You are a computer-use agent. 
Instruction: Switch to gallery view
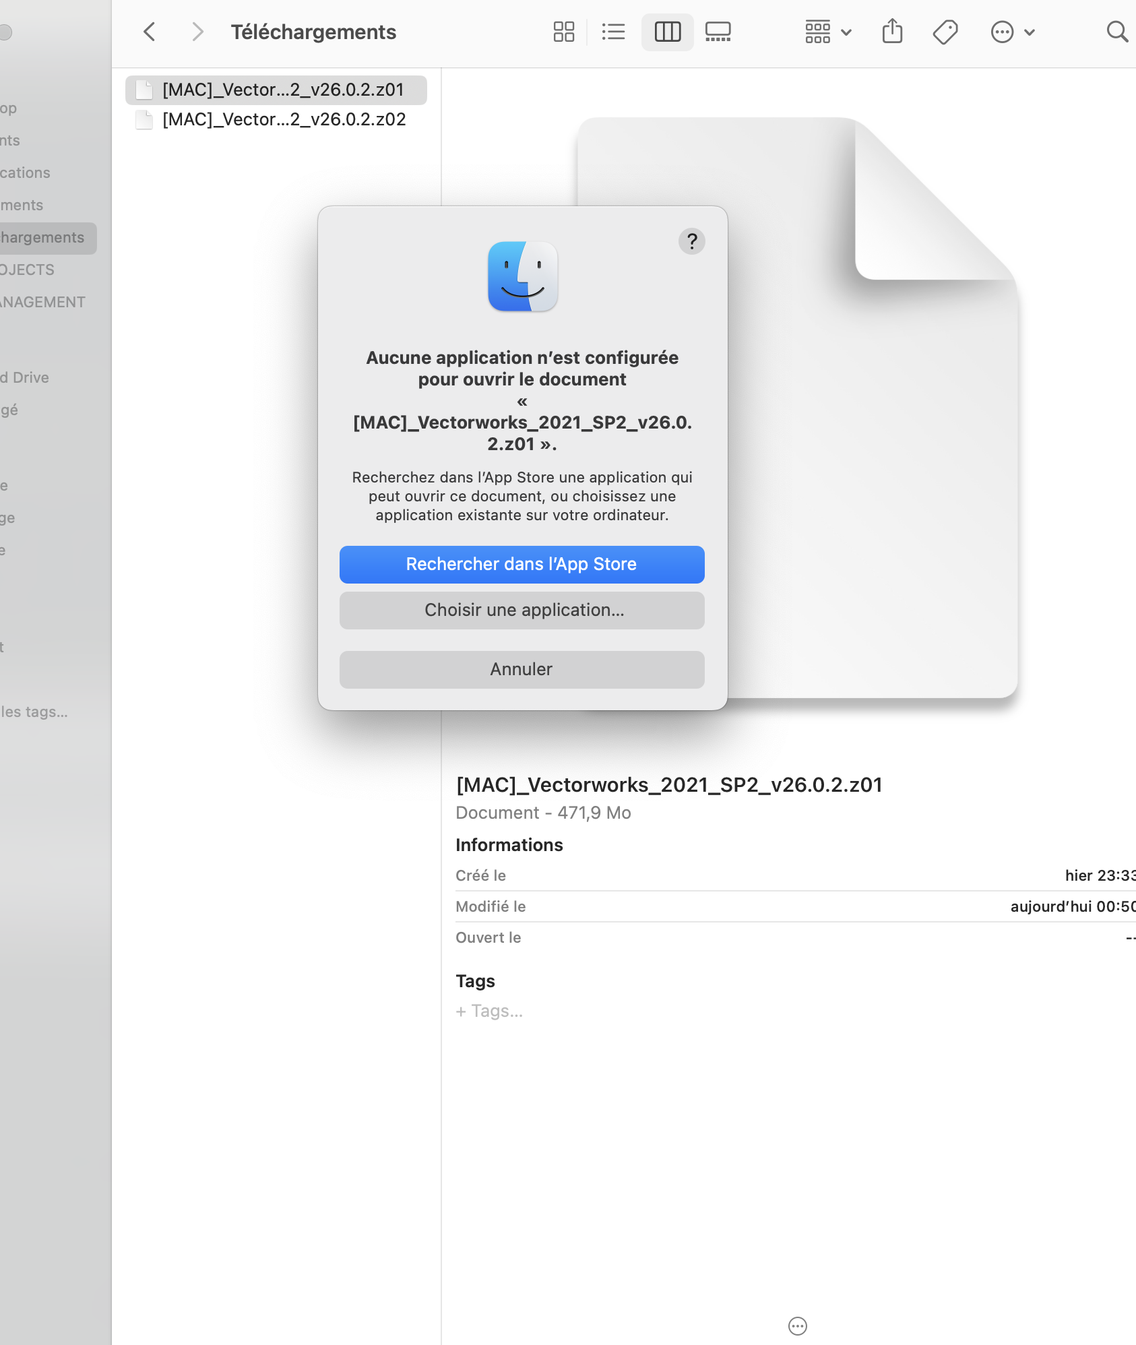(x=718, y=32)
